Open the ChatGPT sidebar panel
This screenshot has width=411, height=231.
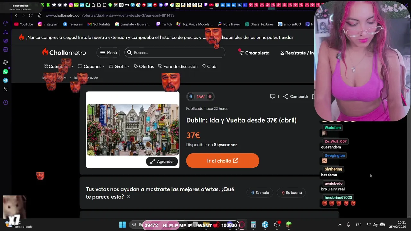click(5, 63)
